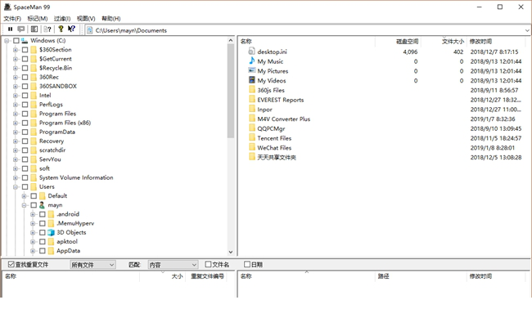Click the Windows (C:) drive icon

point(25,41)
